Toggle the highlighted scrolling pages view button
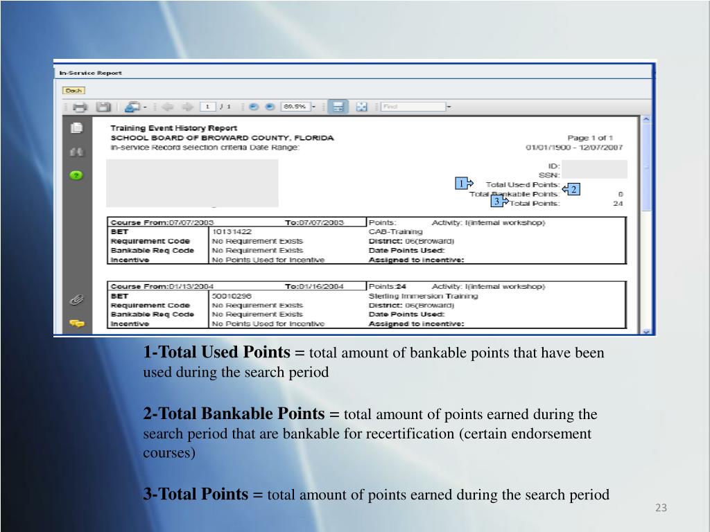 click(338, 107)
